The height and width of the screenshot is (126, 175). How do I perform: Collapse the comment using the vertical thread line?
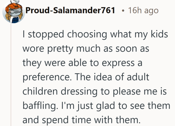point(11,75)
